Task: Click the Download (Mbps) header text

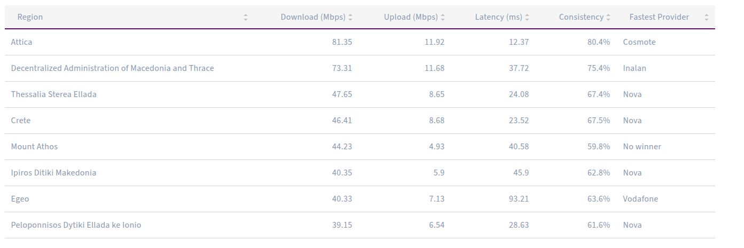Action: [313, 17]
